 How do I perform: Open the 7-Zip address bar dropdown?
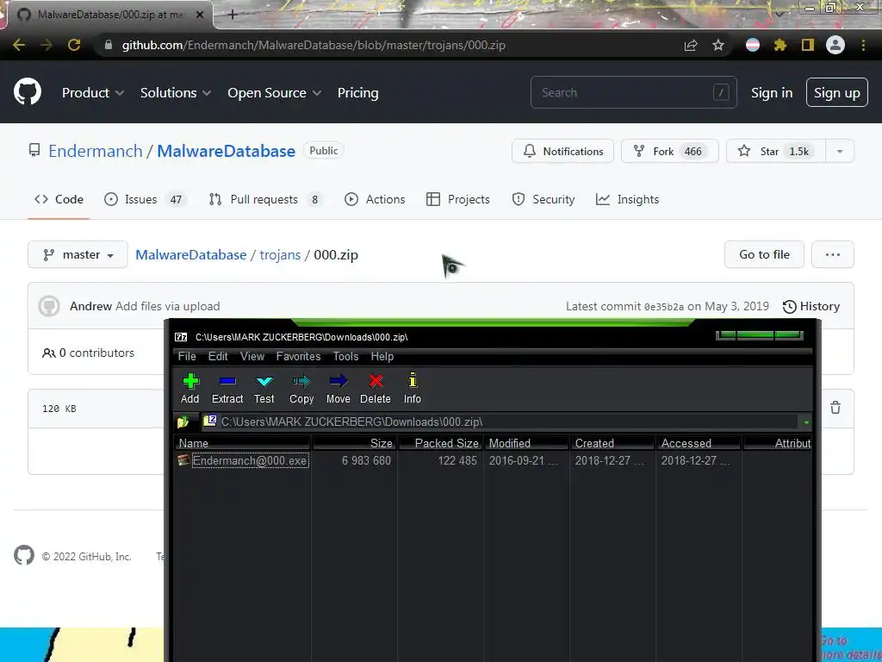click(x=806, y=422)
